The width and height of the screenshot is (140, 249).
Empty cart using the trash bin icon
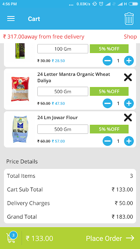coord(129,19)
